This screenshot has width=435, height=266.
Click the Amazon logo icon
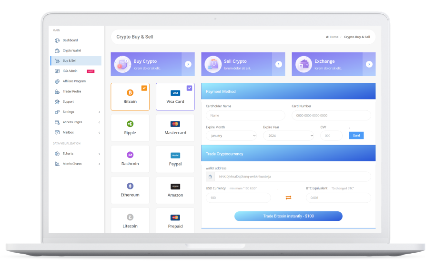click(175, 187)
